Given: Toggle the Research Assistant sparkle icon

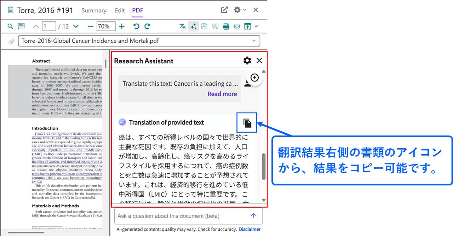Looking at the screenshot, I should click(x=193, y=27).
